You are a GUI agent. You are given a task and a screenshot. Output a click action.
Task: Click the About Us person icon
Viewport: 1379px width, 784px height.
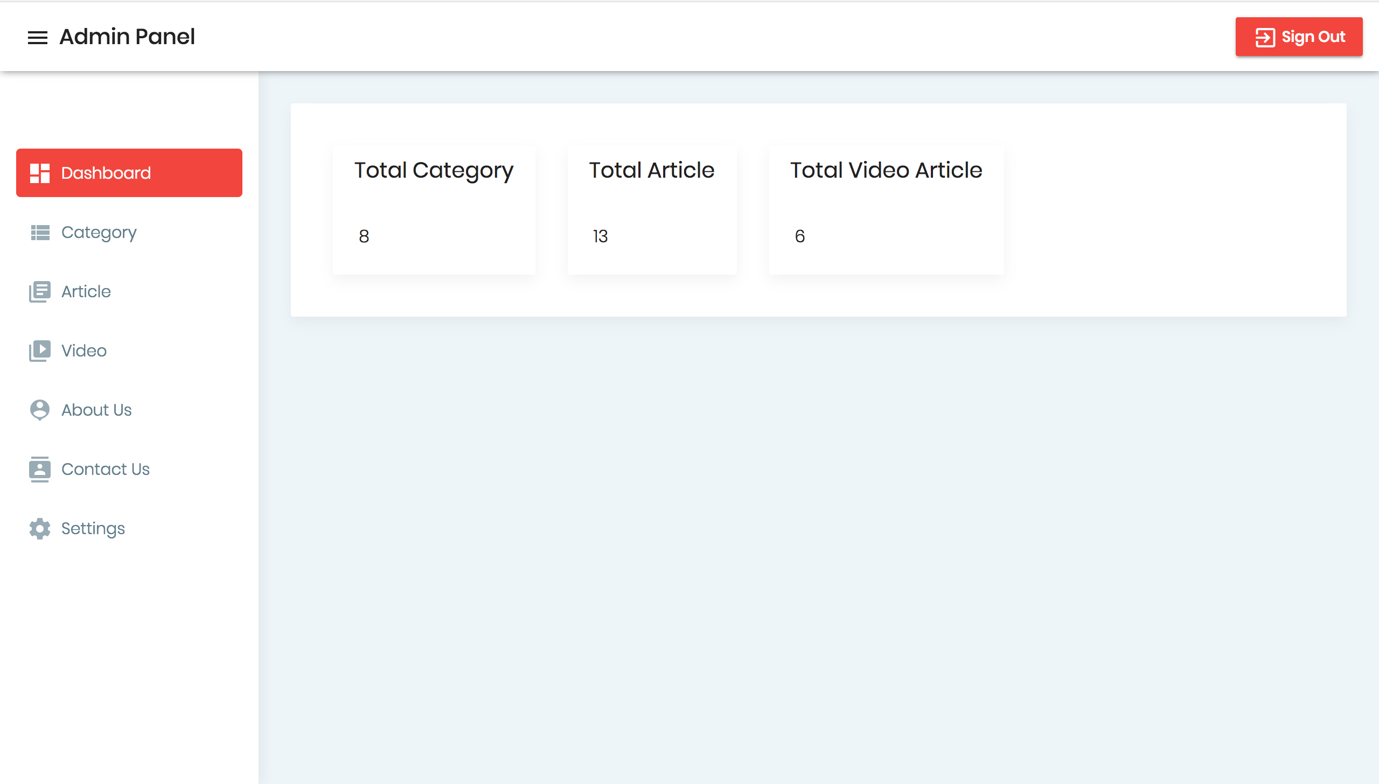pyautogui.click(x=40, y=410)
